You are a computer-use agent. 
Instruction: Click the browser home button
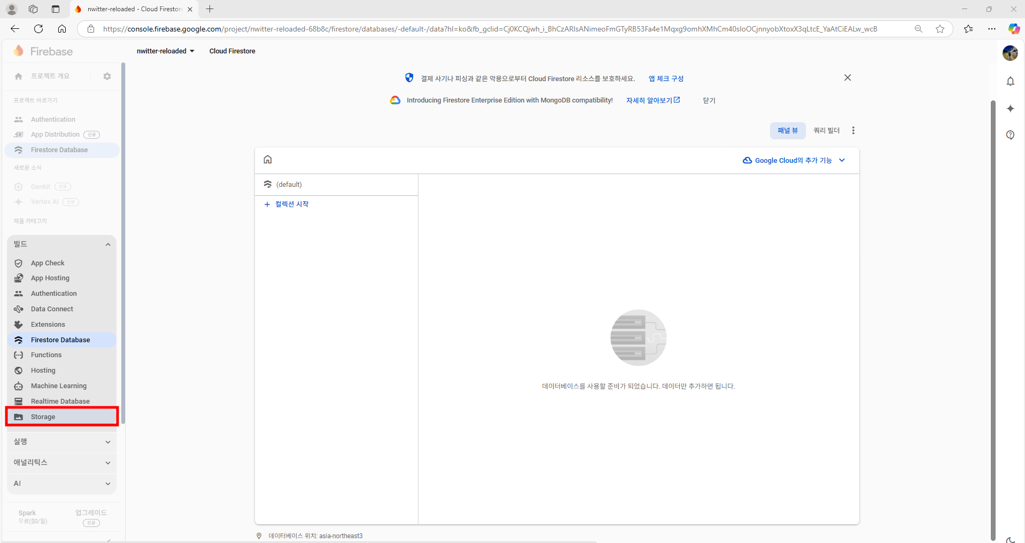tap(62, 29)
